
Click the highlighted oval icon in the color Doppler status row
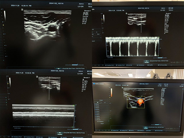pyautogui.click(x=171, y=129)
